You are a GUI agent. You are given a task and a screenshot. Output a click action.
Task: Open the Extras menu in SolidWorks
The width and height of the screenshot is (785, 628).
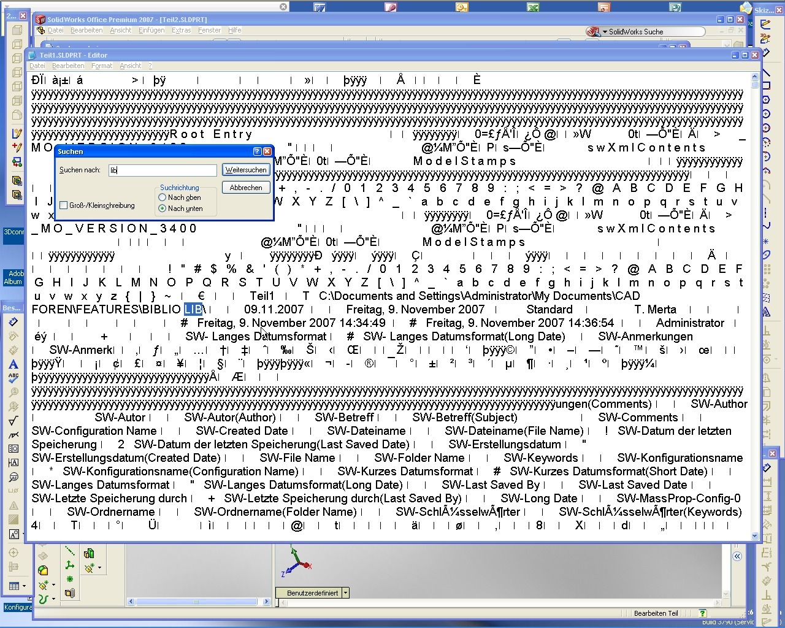click(x=181, y=30)
